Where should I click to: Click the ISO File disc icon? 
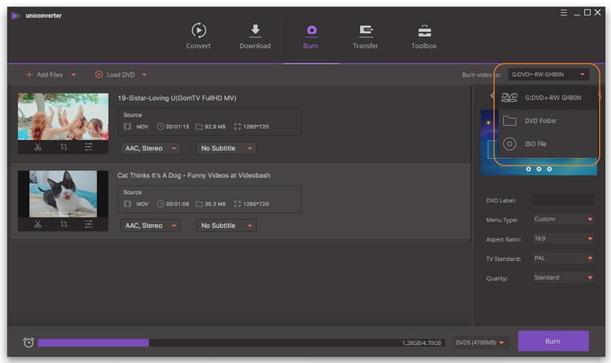pos(510,144)
